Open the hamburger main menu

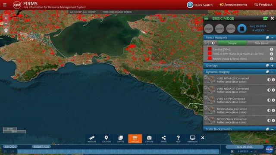pyautogui.click(x=5, y=5)
